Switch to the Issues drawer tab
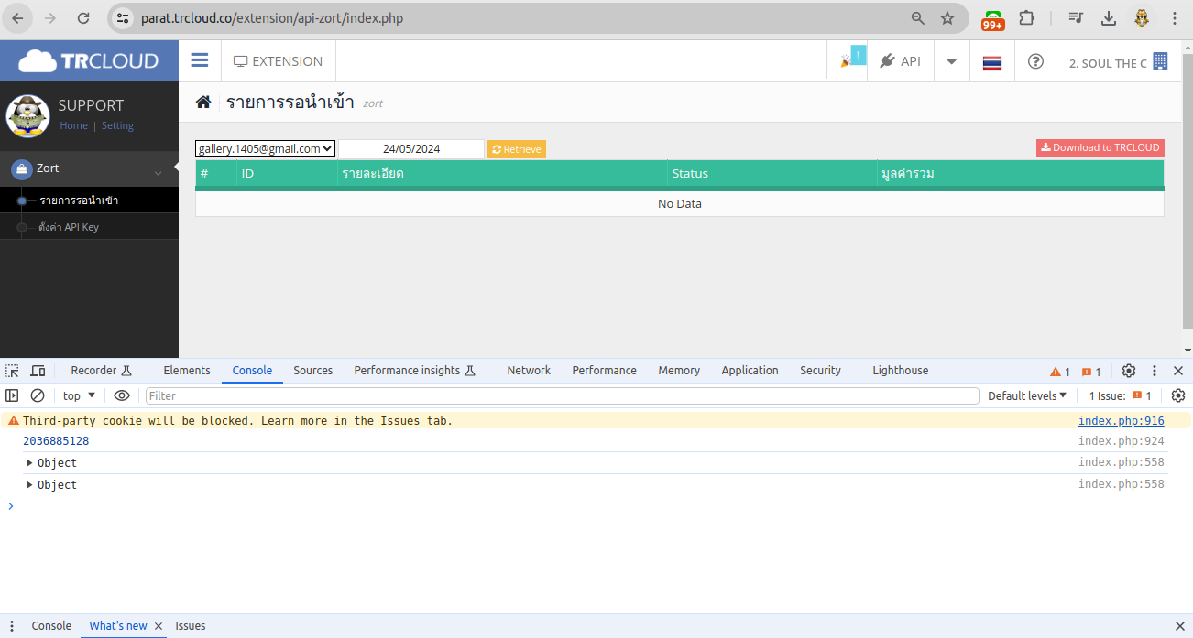1193x638 pixels. pyautogui.click(x=191, y=626)
